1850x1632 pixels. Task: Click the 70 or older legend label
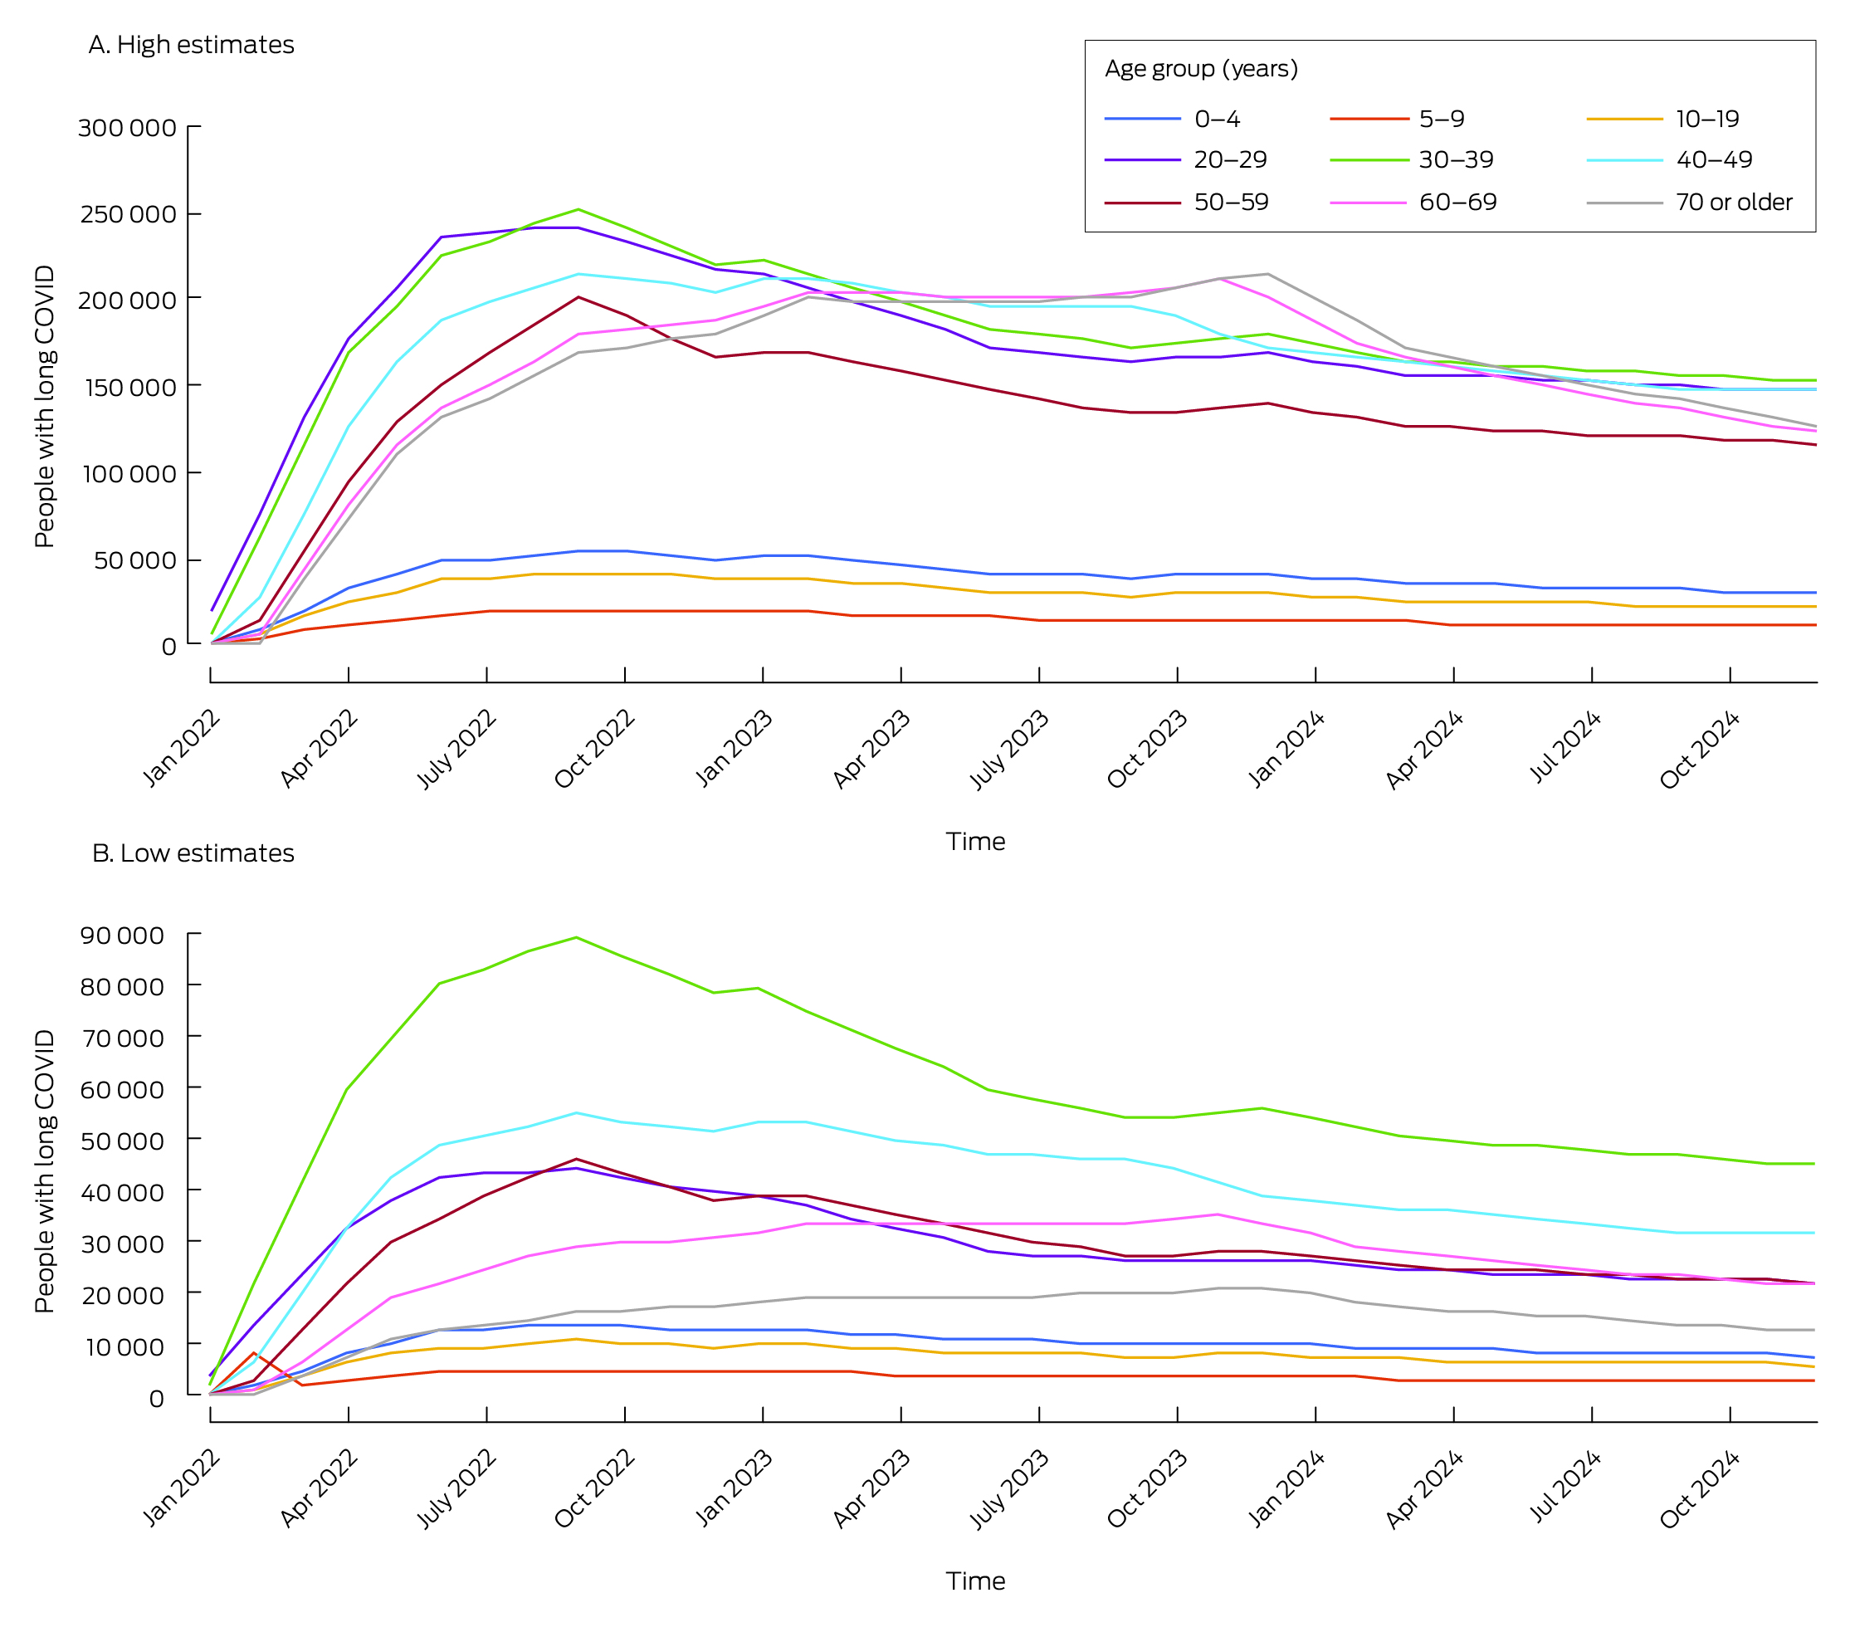tap(1733, 202)
